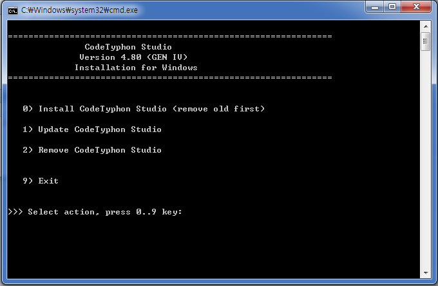
Task: Click the "Select action, press 0..9 key" prompt
Action: [x=95, y=212]
